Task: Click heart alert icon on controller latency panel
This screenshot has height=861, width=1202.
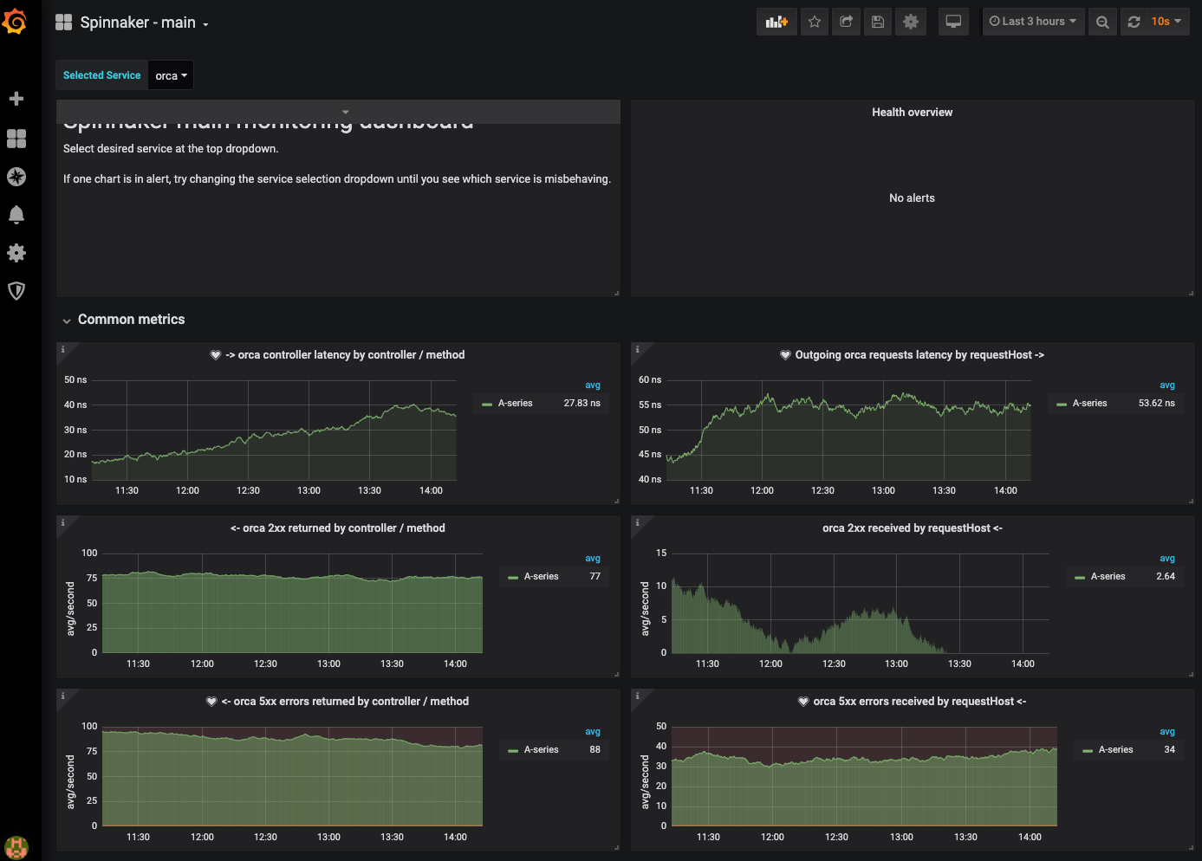Action: pyautogui.click(x=216, y=355)
